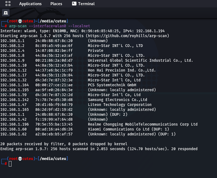This screenshot has height=178, width=217.
Task: Click the Realme Chongqing MobileTelecommunications vendor text
Action: click(142, 124)
